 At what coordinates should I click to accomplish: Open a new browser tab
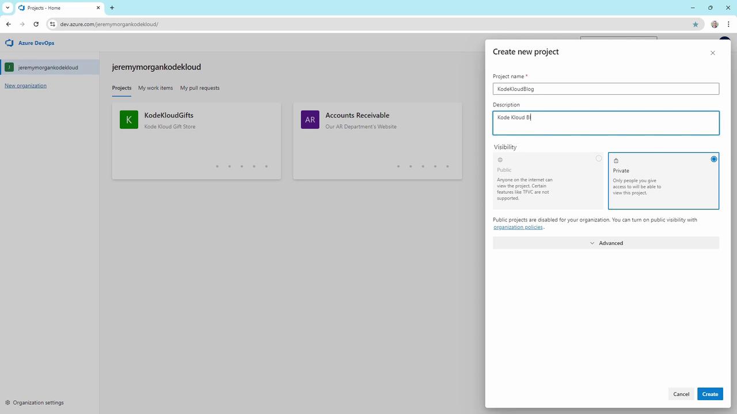pyautogui.click(x=112, y=7)
